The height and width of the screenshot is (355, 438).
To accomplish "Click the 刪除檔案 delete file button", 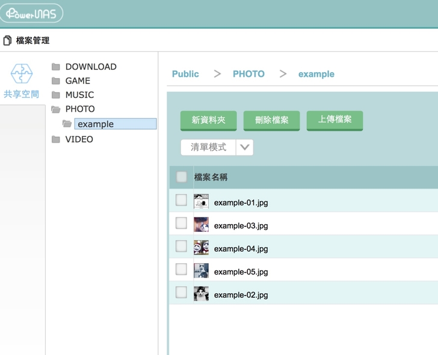I will click(271, 120).
